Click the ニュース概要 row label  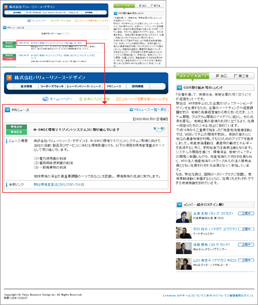(18, 141)
